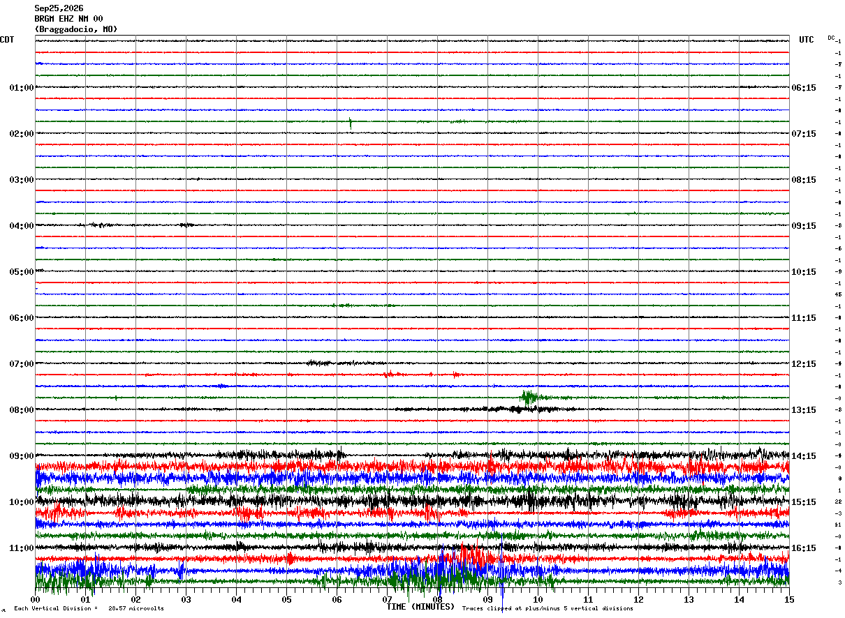Image resolution: width=845 pixels, height=618 pixels.
Task: Click the green spike on 01:45 trace
Action: click(x=350, y=123)
